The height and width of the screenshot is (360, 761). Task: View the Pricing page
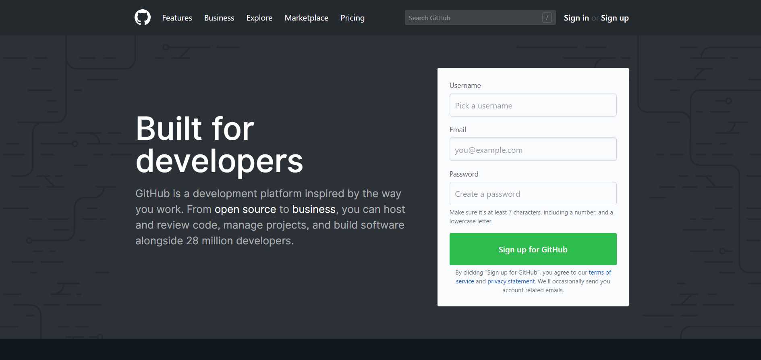tap(353, 18)
